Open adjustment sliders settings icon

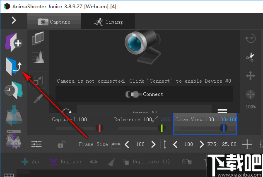point(36,144)
